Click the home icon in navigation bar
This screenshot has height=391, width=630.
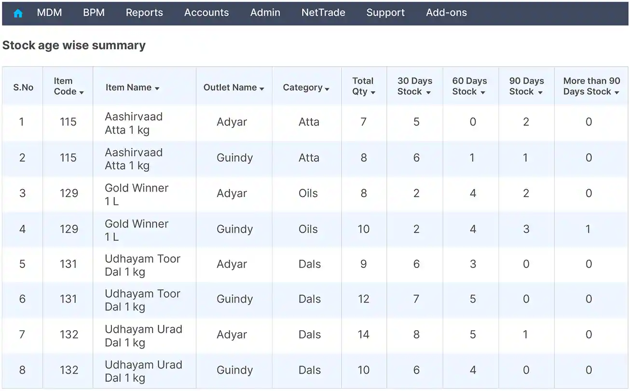[x=18, y=13]
